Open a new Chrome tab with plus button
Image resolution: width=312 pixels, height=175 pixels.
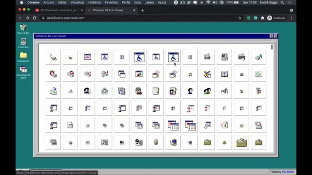tap(142, 10)
